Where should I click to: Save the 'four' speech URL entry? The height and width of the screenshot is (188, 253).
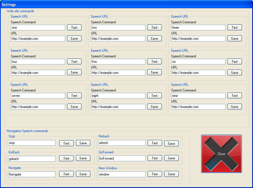click(74, 72)
